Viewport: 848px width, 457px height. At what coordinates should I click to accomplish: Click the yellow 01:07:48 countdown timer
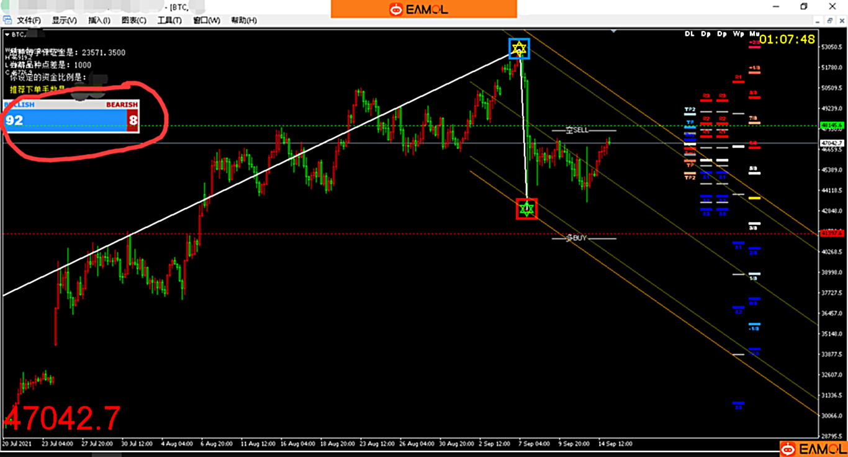click(787, 39)
